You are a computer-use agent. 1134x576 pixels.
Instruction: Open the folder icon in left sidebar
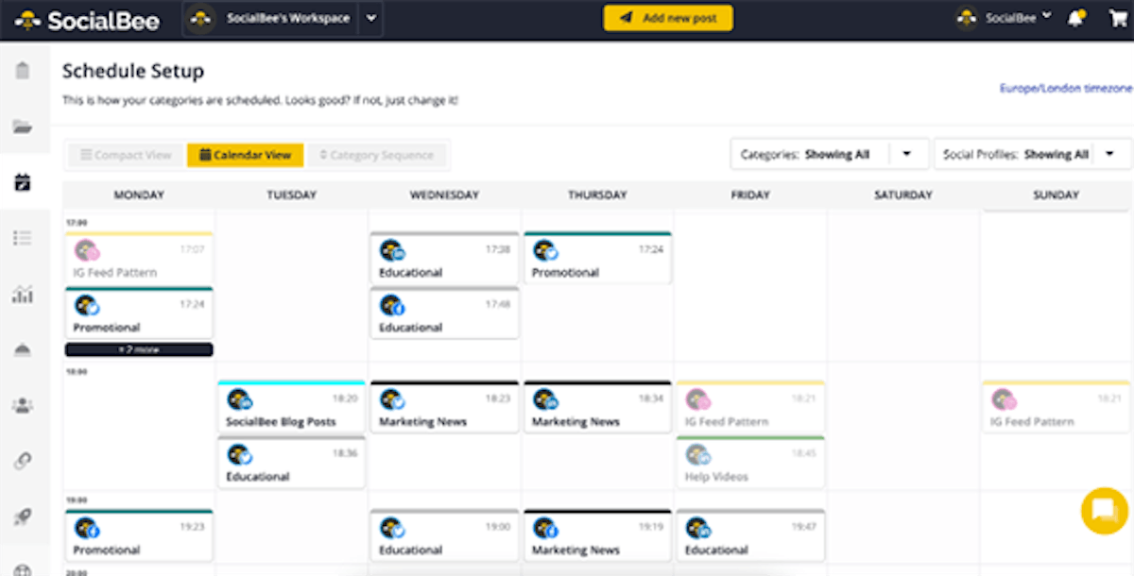pyautogui.click(x=23, y=127)
